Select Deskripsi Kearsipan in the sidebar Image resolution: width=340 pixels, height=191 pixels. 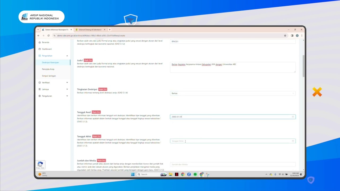point(50,62)
